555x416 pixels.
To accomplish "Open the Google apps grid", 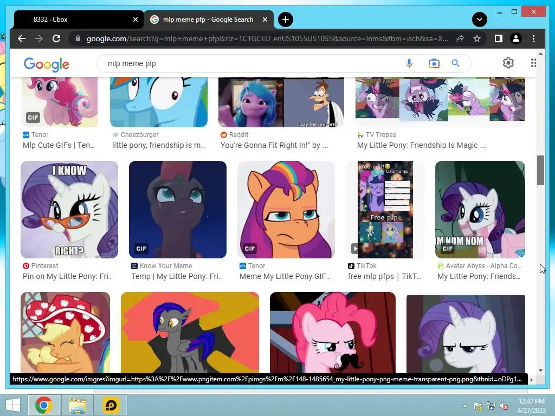I will (x=533, y=63).
